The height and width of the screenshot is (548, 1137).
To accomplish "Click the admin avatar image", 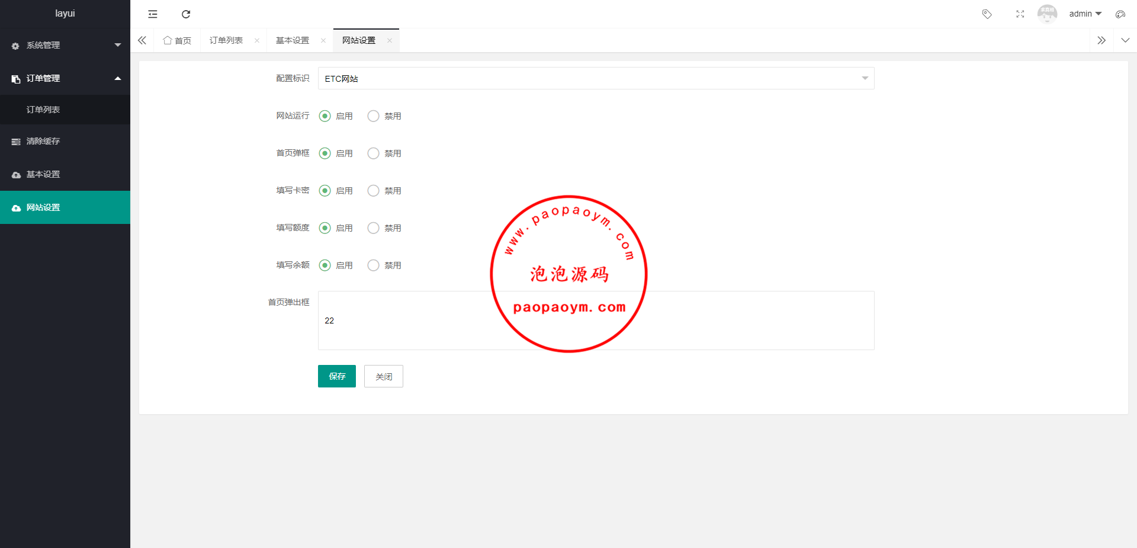I will (1047, 14).
